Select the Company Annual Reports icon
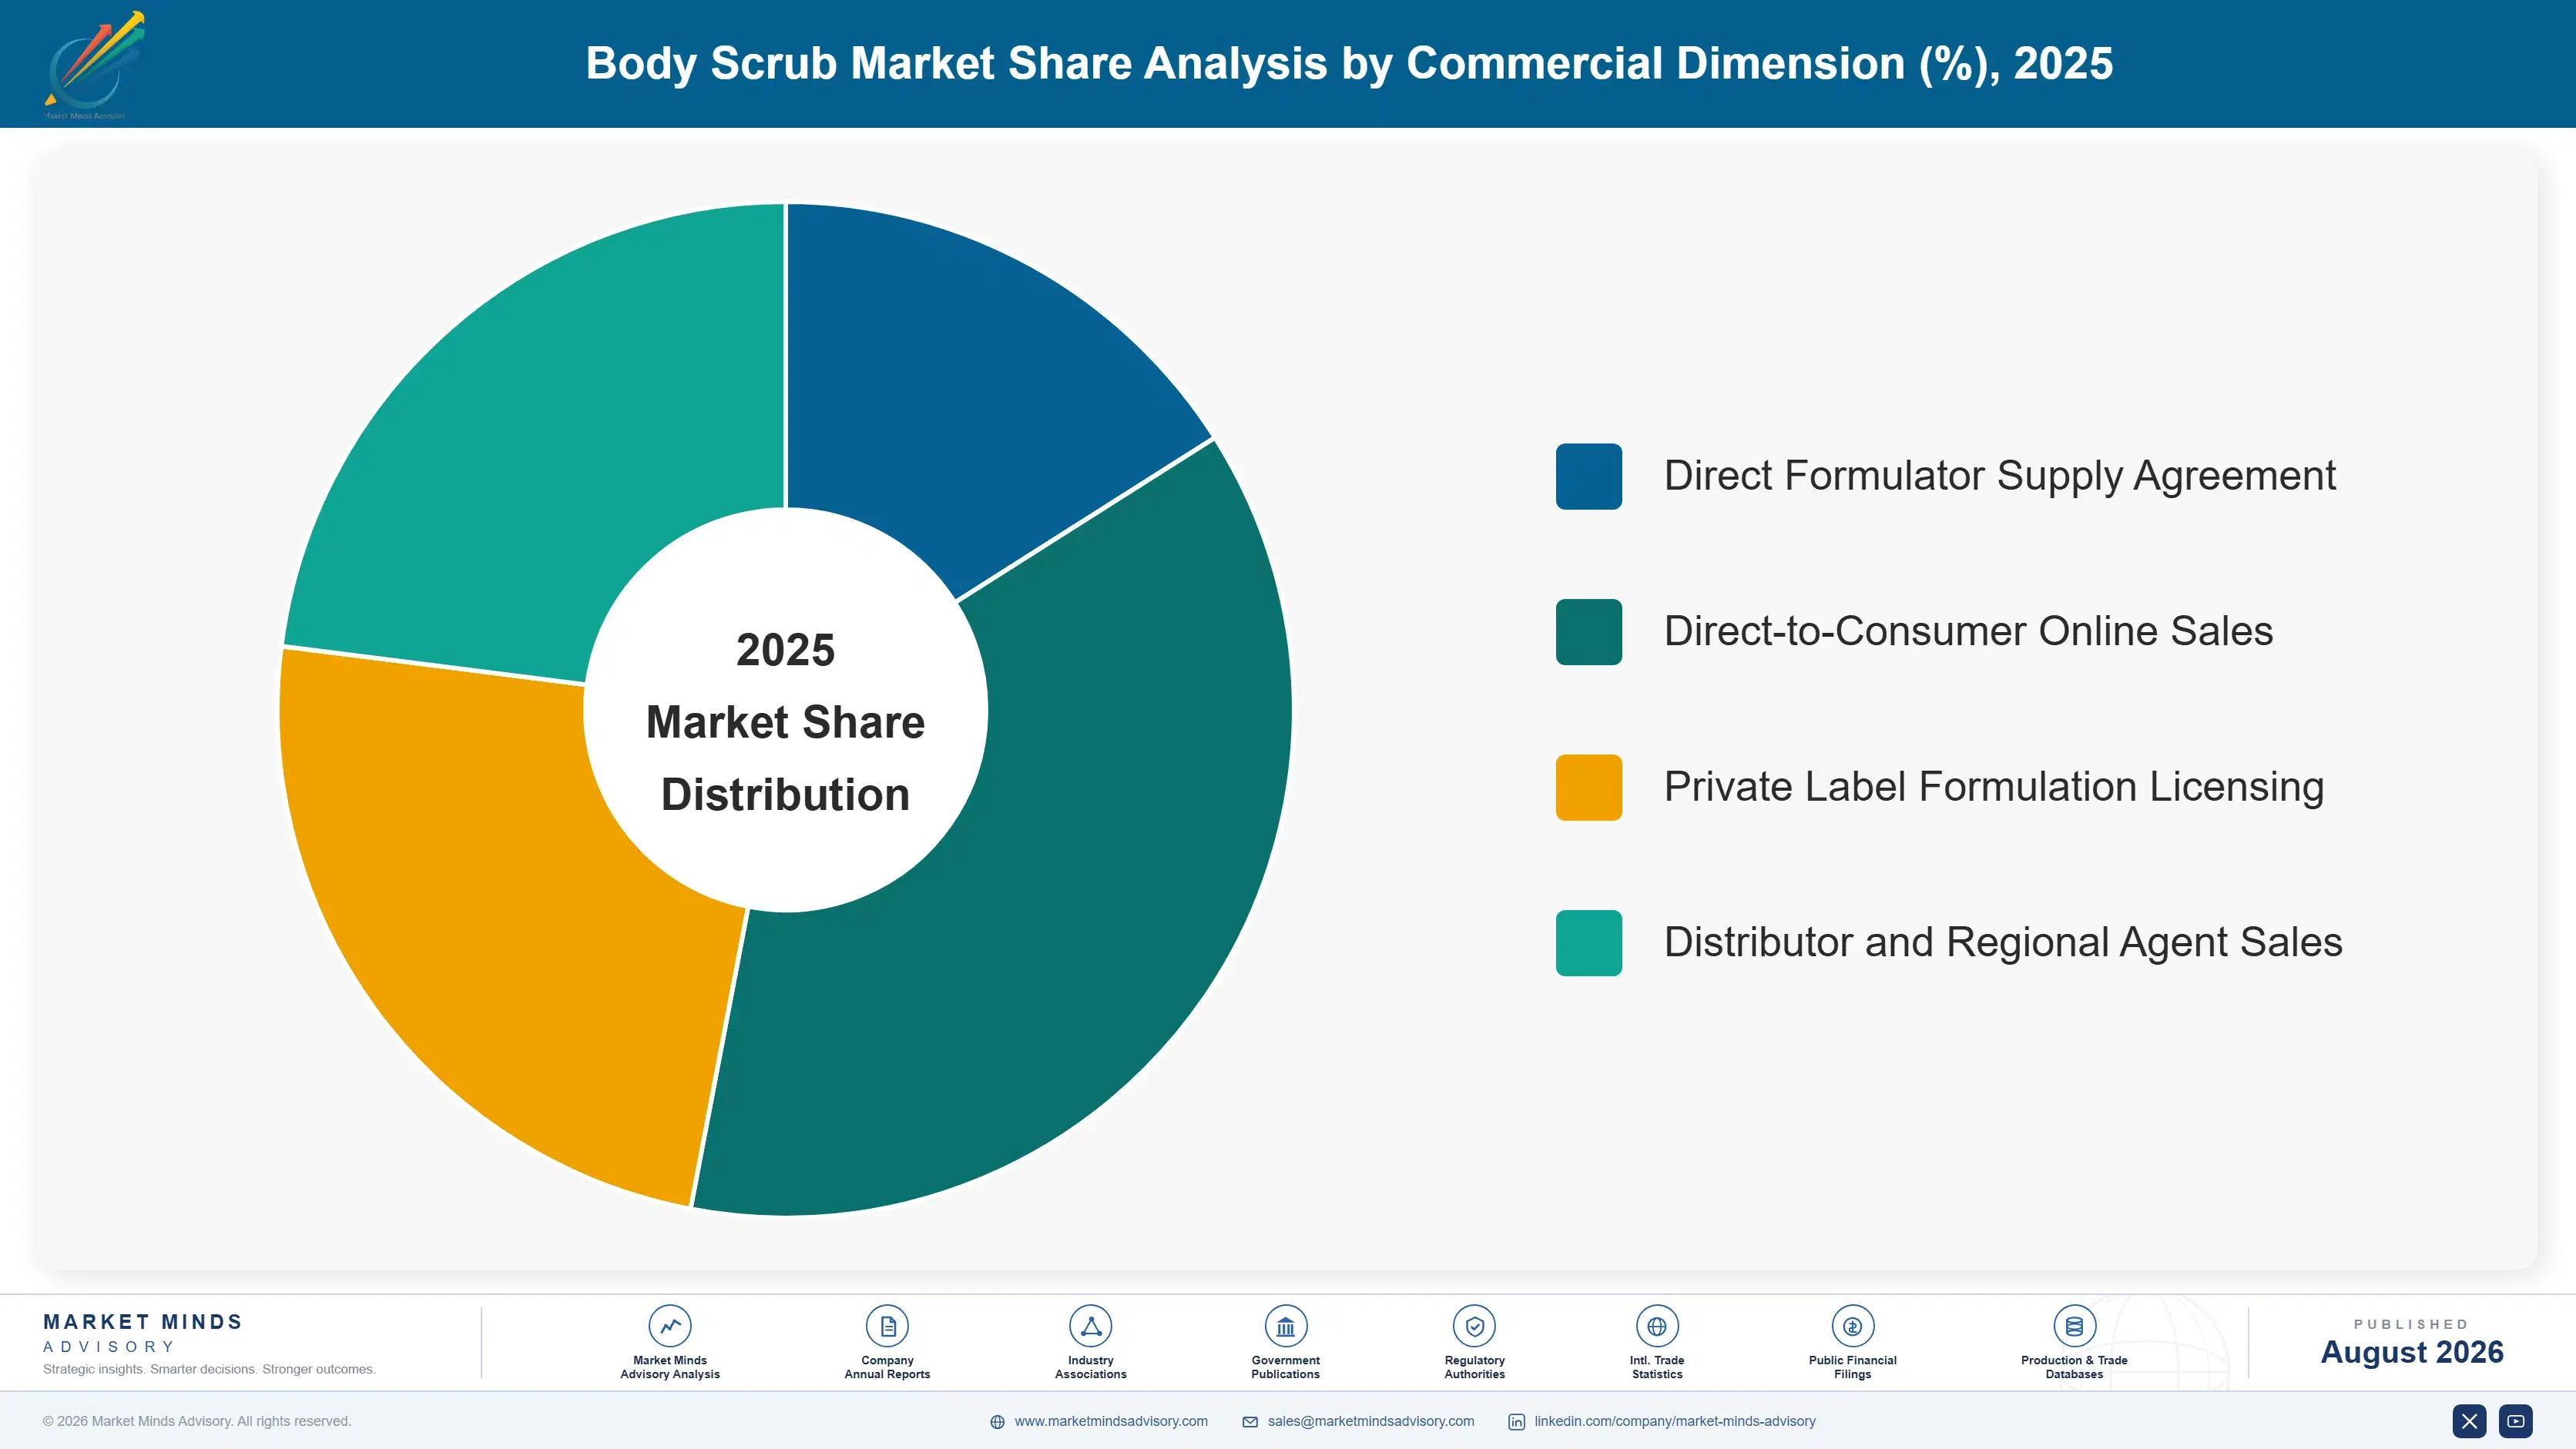This screenshot has height=1449, width=2576. (x=887, y=1326)
